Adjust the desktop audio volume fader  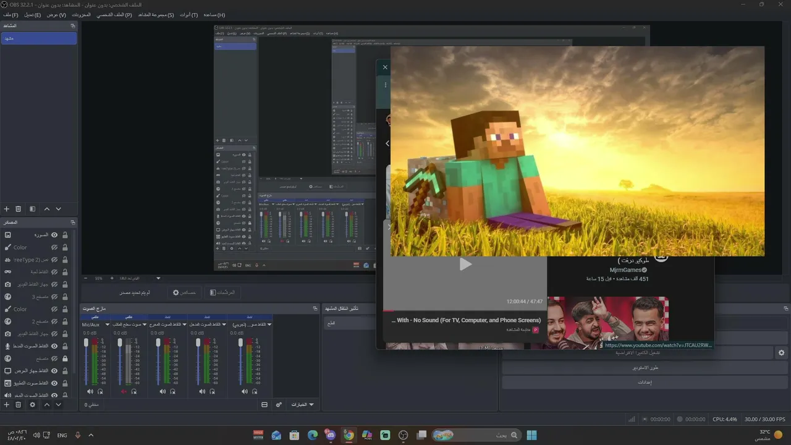coord(121,343)
